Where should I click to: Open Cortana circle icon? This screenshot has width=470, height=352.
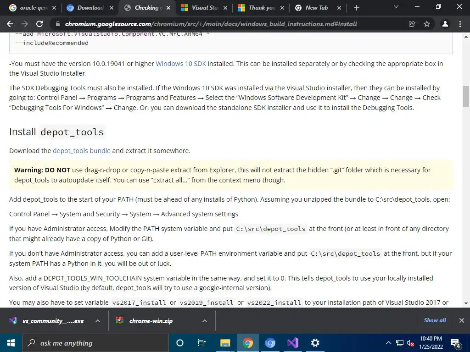click(x=180, y=343)
